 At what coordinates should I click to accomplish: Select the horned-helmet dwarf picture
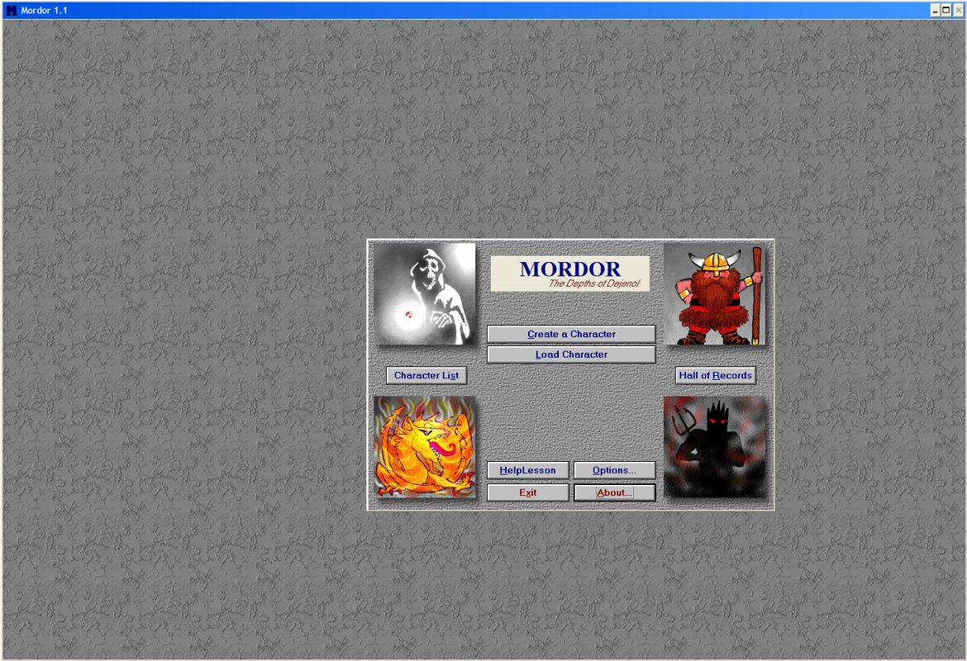[x=715, y=293]
